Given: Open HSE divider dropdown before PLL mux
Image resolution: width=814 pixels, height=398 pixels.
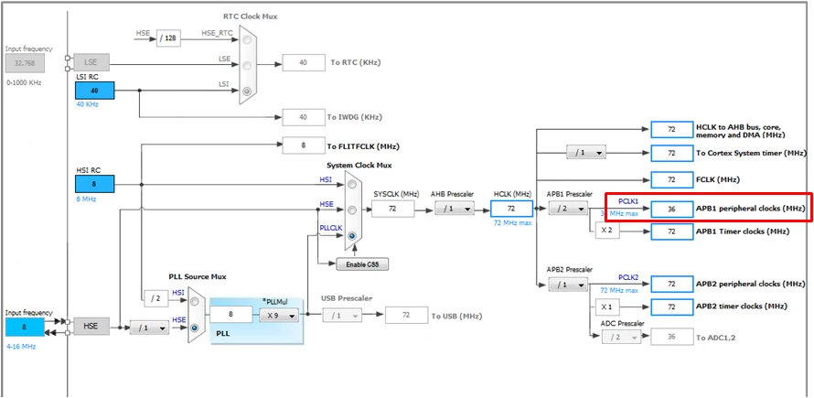Looking at the screenshot, I should tap(149, 328).
